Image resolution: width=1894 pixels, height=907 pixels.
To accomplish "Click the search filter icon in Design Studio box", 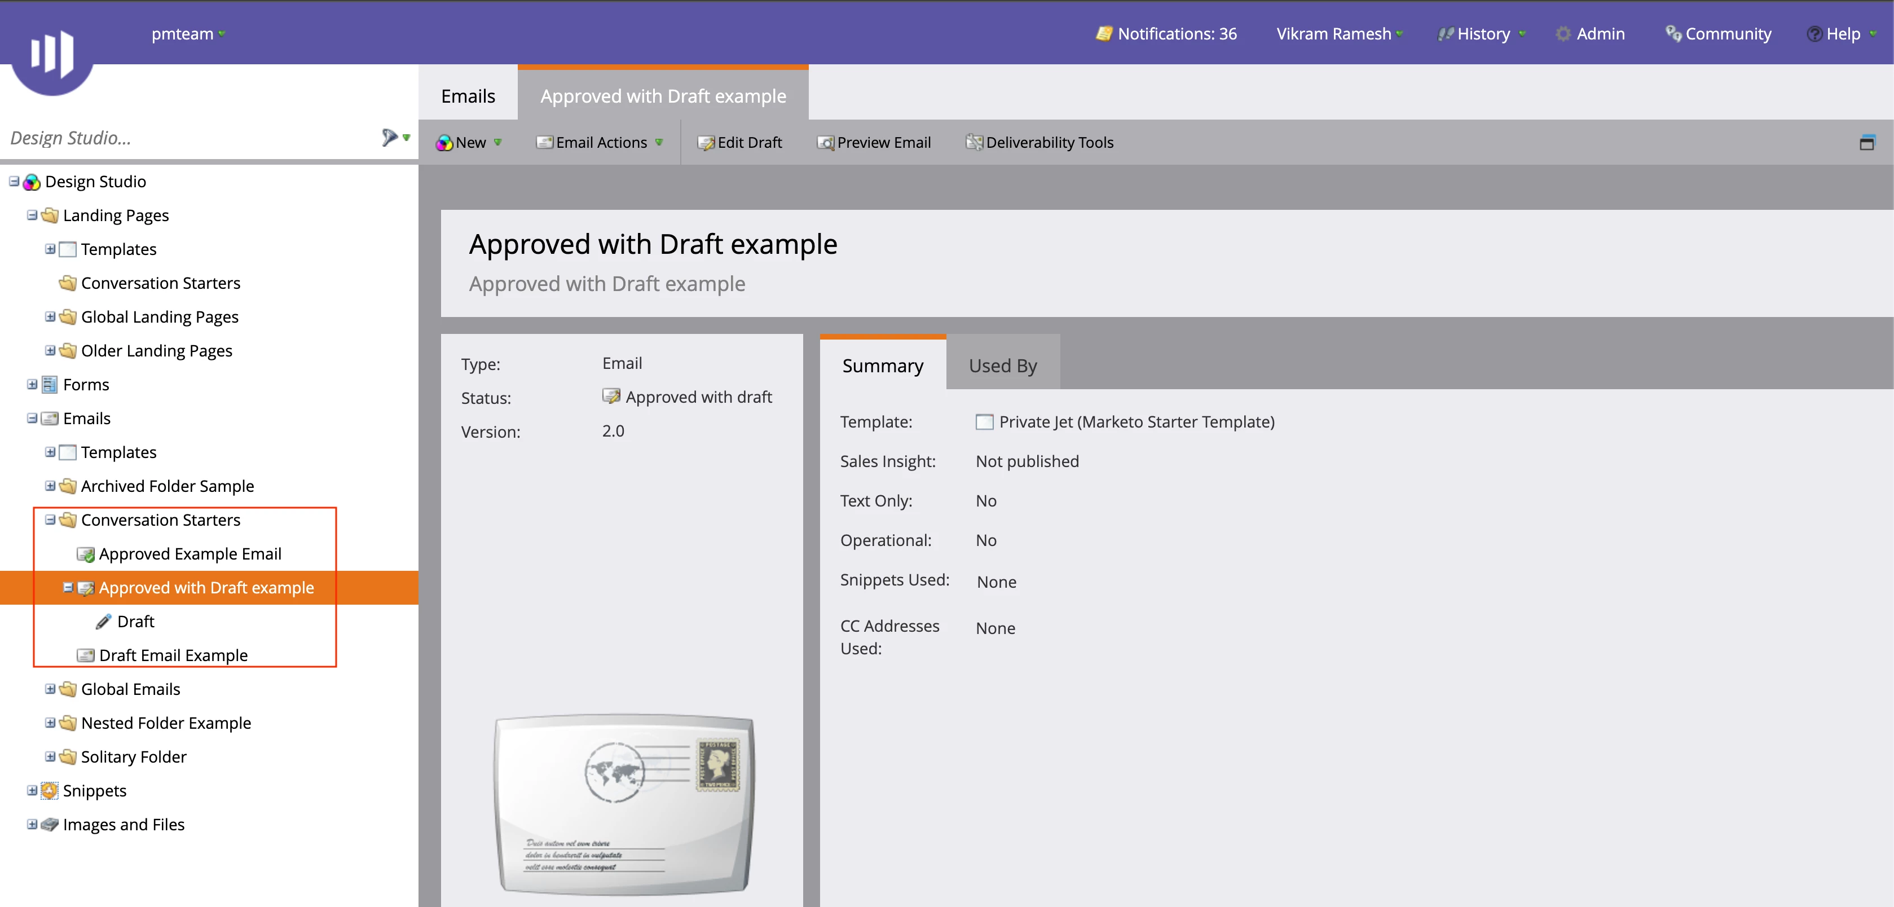I will point(390,137).
